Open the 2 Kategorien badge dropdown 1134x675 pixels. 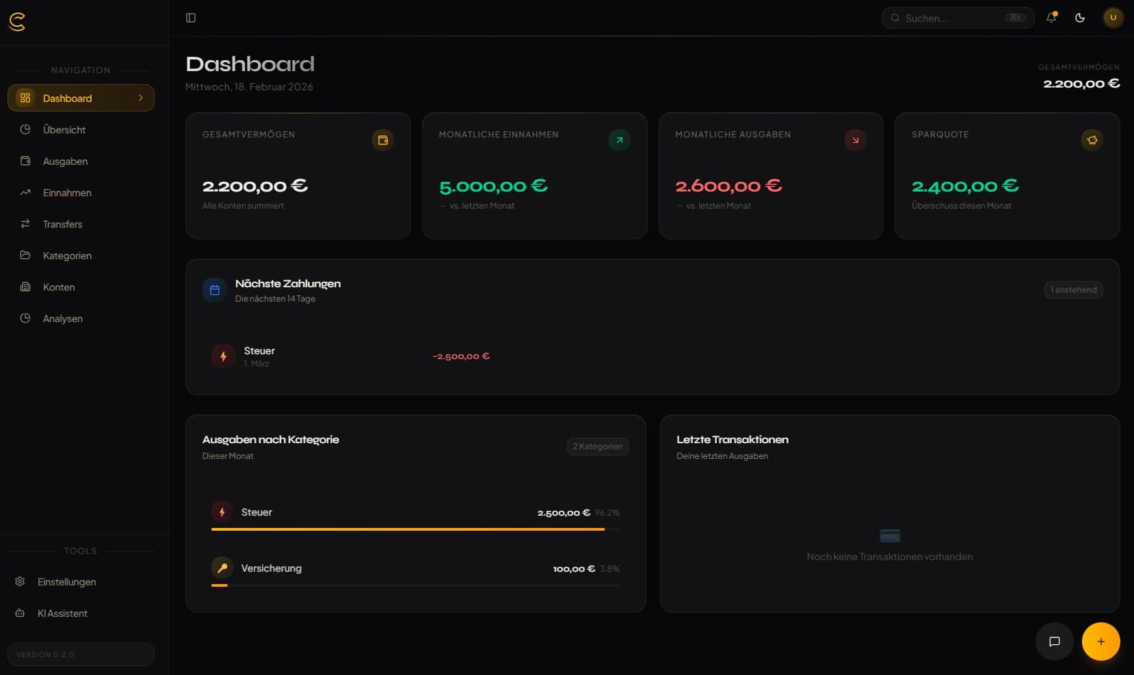tap(597, 447)
